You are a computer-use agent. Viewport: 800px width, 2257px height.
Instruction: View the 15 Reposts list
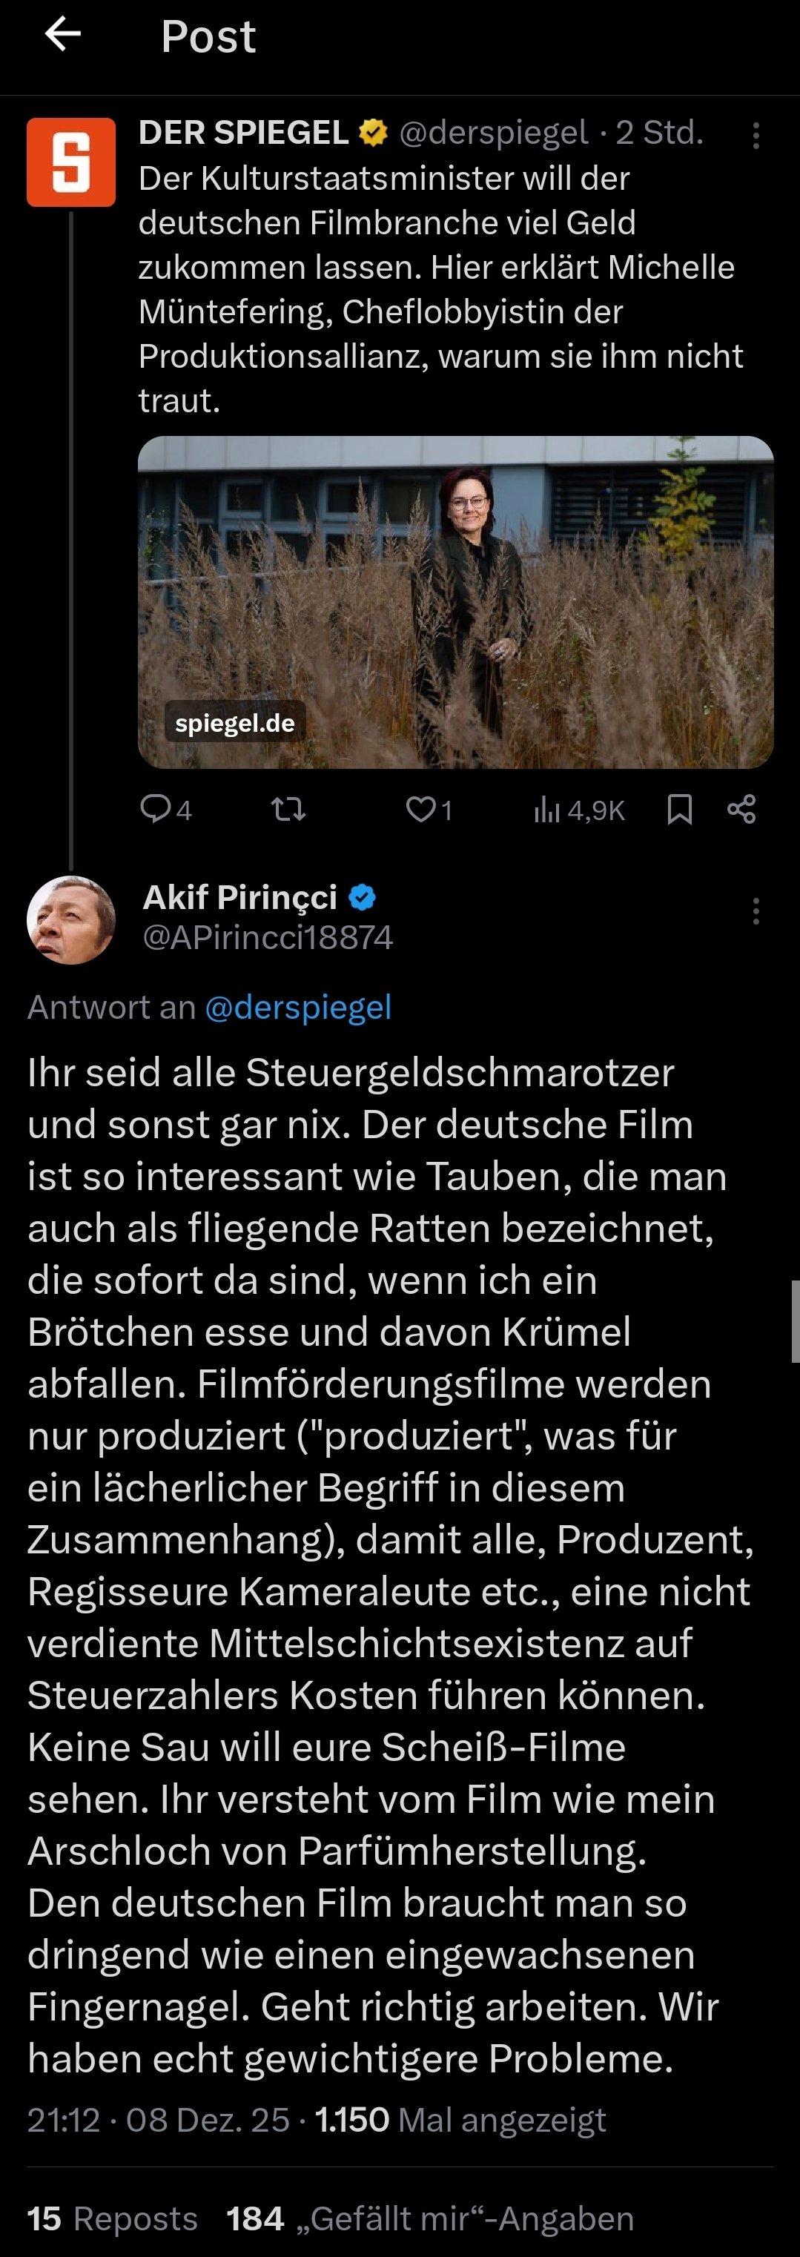(x=112, y=2218)
